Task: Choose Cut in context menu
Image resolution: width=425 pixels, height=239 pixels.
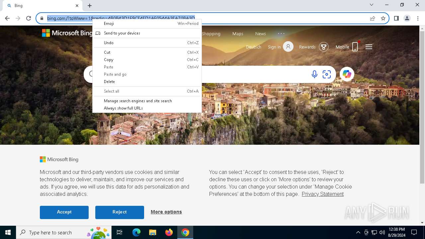Action: click(x=147, y=52)
